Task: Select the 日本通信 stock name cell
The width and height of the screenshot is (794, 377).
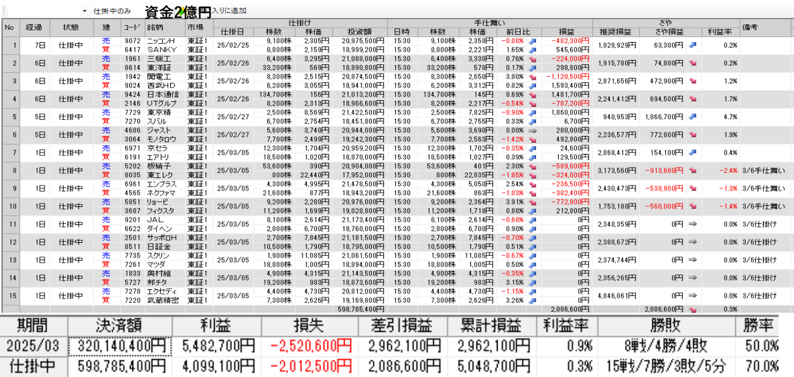Action: click(x=163, y=95)
